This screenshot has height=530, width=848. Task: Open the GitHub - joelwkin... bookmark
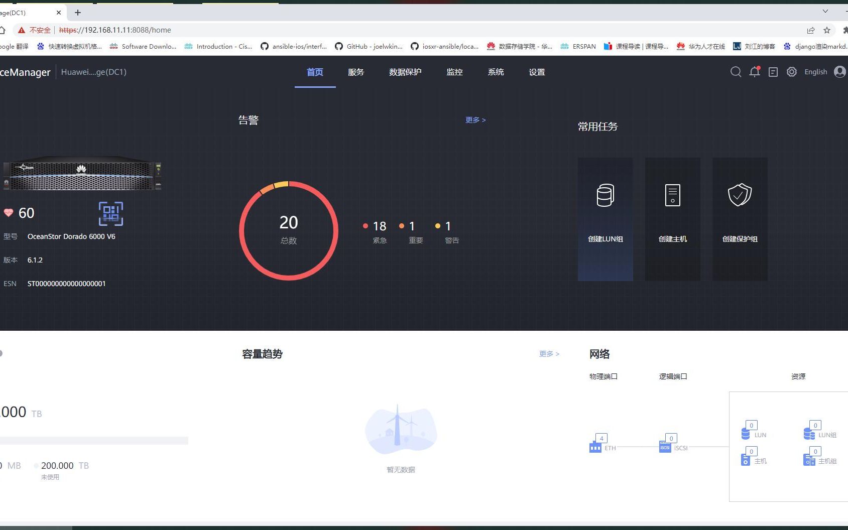369,46
